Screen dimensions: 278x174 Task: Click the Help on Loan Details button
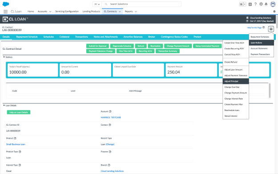click(x=19, y=112)
